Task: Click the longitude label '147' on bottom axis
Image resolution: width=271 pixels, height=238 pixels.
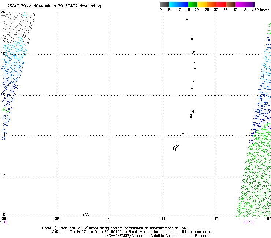Action: pyautogui.click(x=215, y=219)
